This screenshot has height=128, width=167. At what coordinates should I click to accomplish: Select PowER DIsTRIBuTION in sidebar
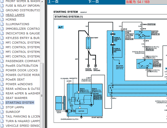click(22, 66)
